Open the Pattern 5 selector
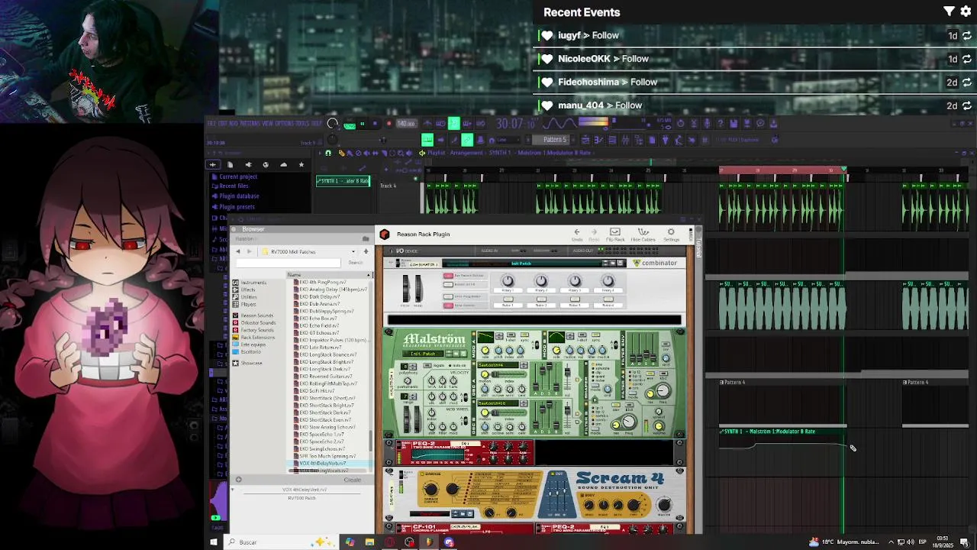This screenshot has height=550, width=977. pyautogui.click(x=555, y=140)
